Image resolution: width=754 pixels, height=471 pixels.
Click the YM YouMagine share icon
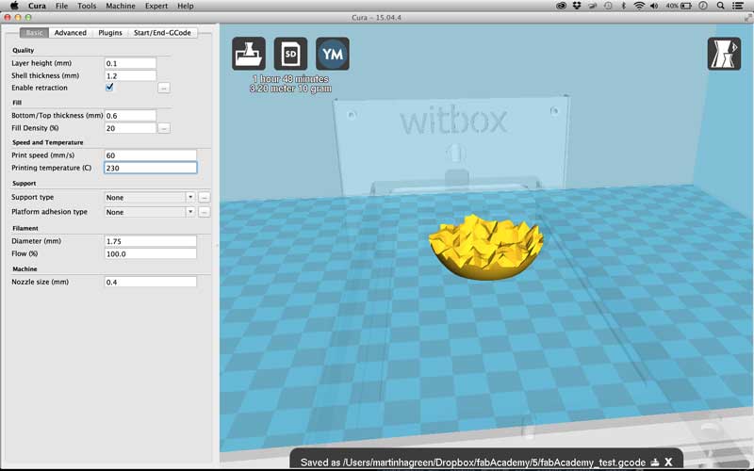[x=333, y=54]
